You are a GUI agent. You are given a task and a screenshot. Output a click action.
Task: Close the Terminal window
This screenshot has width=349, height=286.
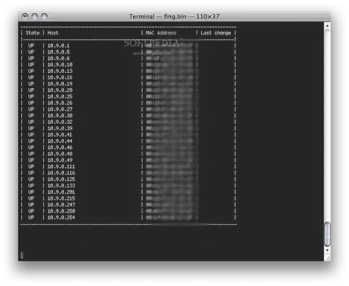coord(25,16)
